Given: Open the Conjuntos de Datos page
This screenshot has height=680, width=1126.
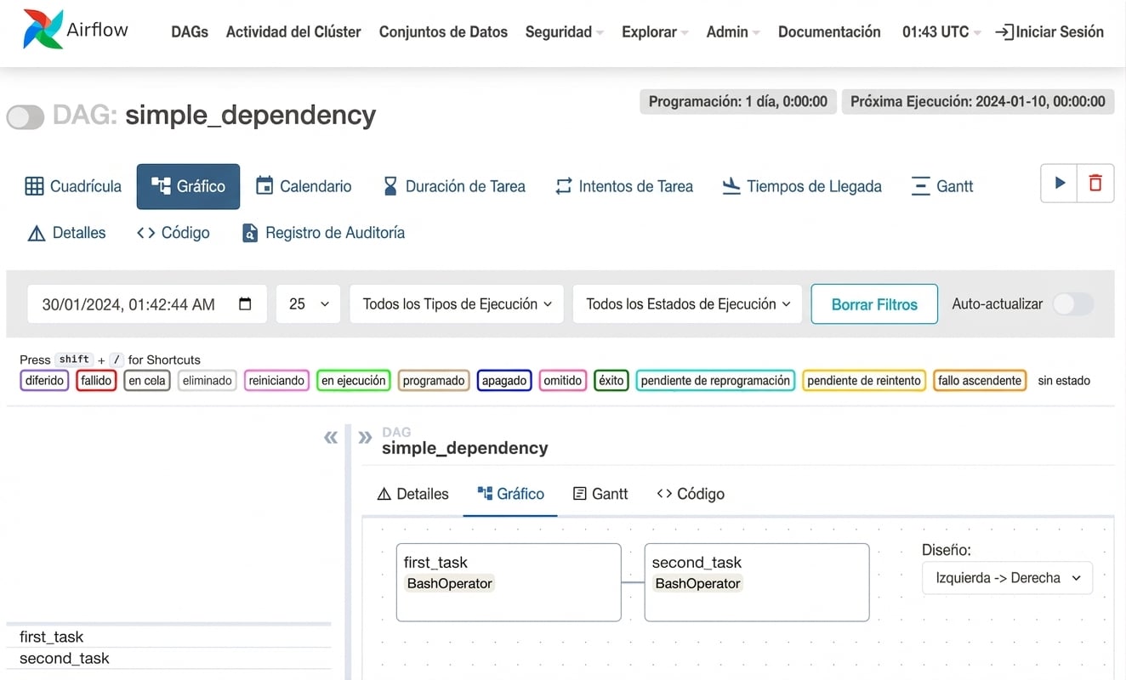Looking at the screenshot, I should tap(442, 31).
